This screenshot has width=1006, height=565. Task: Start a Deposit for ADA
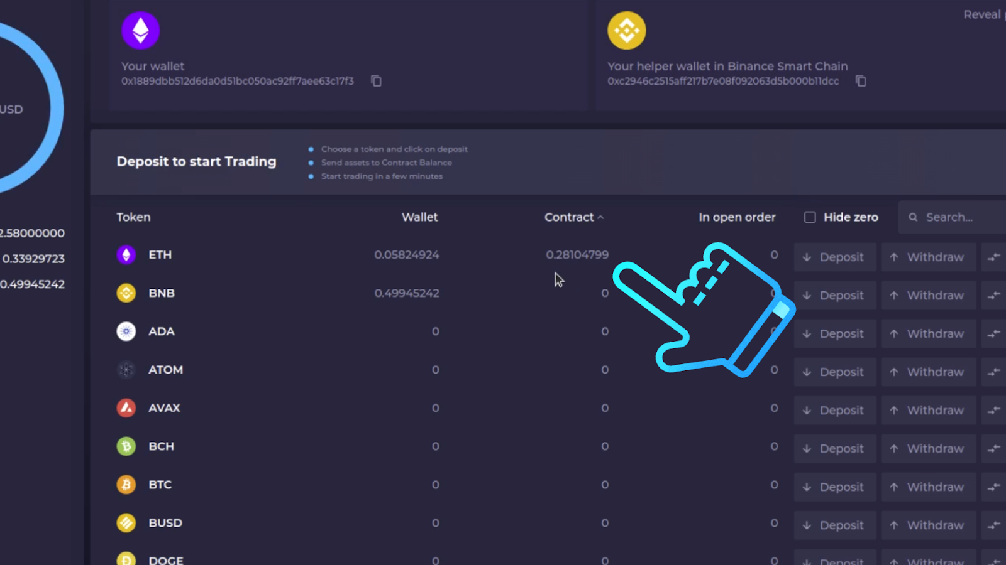point(835,333)
